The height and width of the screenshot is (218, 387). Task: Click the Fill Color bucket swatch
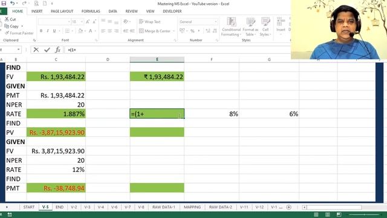pos(80,31)
